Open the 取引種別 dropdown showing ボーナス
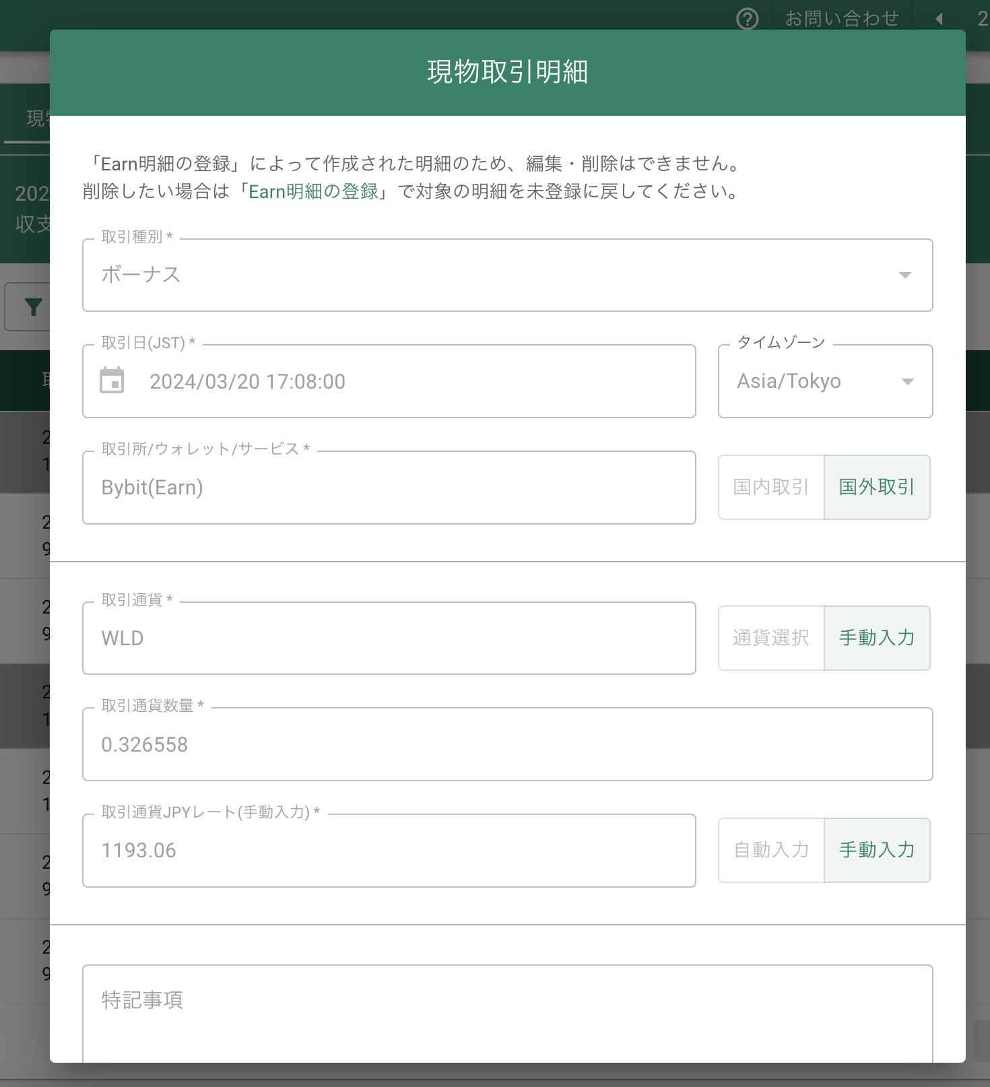990x1087 pixels. [x=507, y=275]
